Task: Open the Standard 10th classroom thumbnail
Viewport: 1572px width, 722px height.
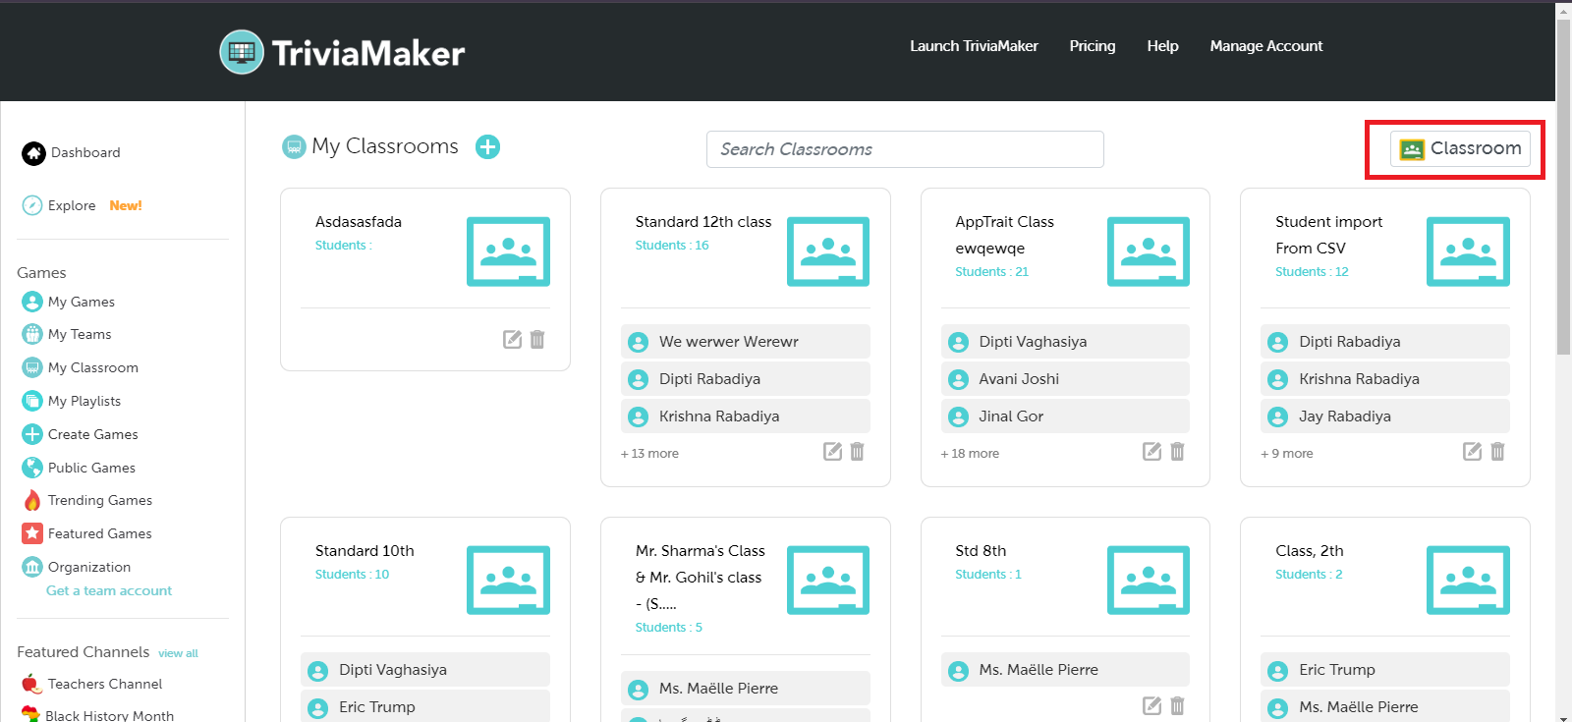Action: (508, 581)
